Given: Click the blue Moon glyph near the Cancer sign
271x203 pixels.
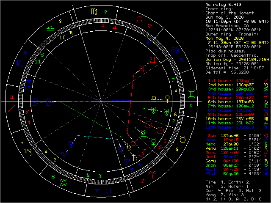Looking at the screenshot, I should point(181,60).
